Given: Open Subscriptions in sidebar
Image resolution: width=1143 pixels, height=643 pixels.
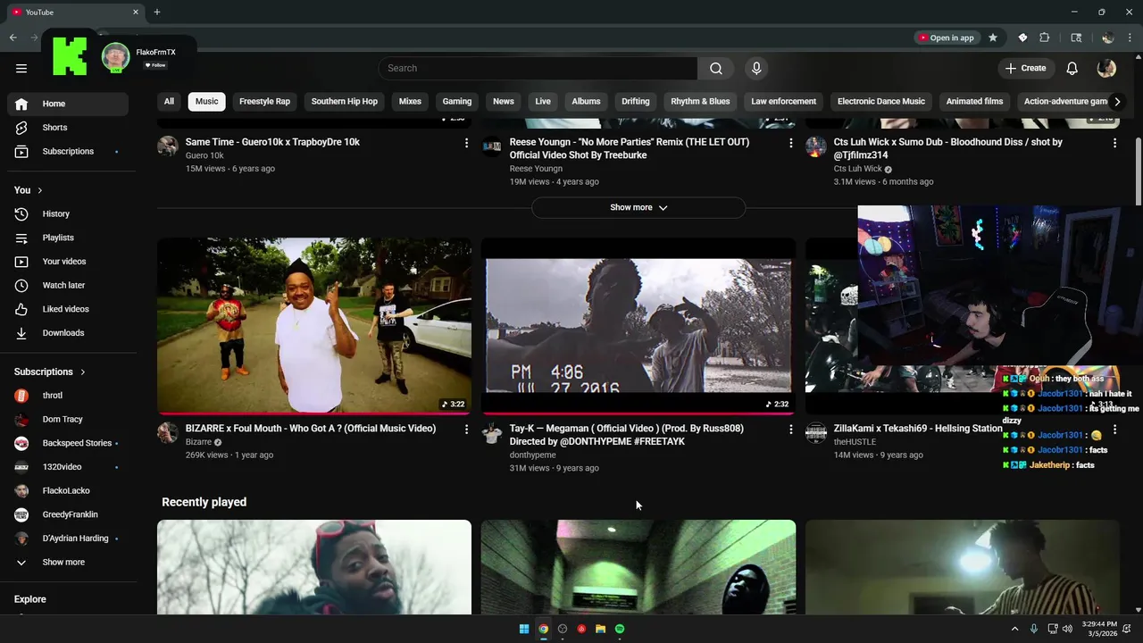Looking at the screenshot, I should (68, 152).
